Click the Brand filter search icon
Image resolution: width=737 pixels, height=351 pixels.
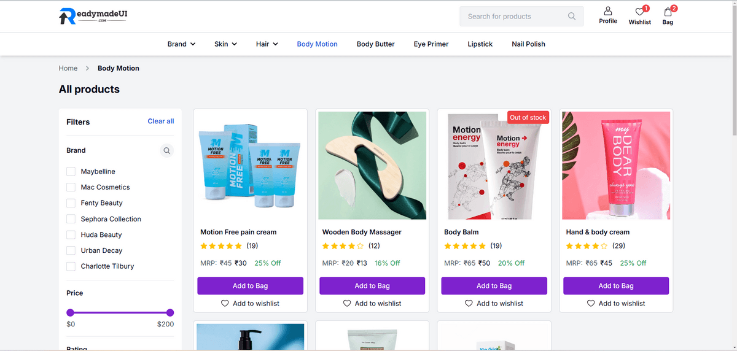[166, 150]
